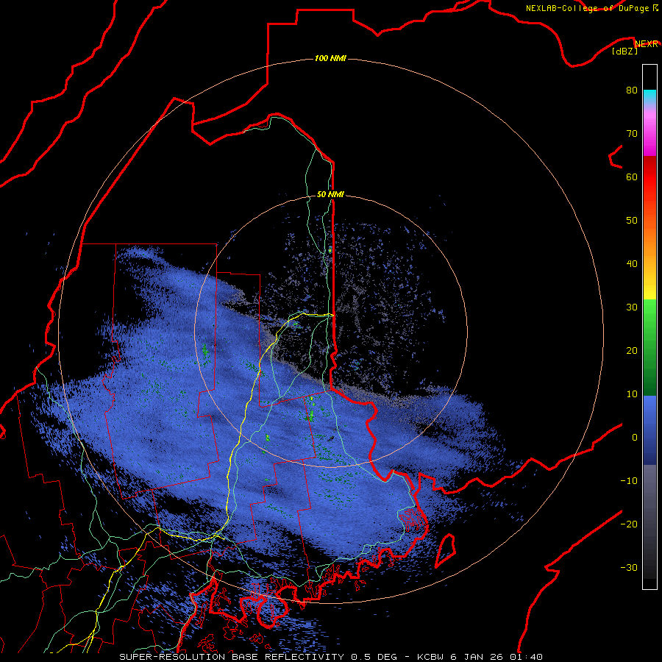Click the -10 value on dBZ scale
The width and height of the screenshot is (662, 662).
(x=629, y=481)
